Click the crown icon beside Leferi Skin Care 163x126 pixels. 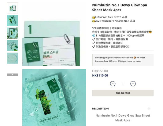point(94,17)
